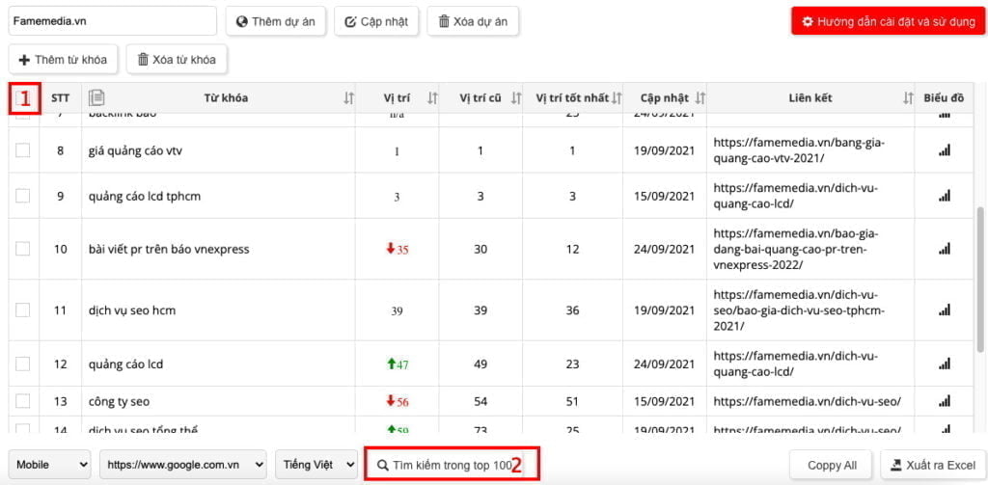Open the Tiếng Việt language dropdown
988x485 pixels.
pos(316,465)
